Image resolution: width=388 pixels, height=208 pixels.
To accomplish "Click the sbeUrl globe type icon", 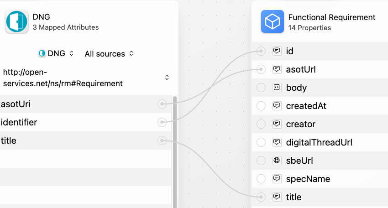I will (x=277, y=161).
